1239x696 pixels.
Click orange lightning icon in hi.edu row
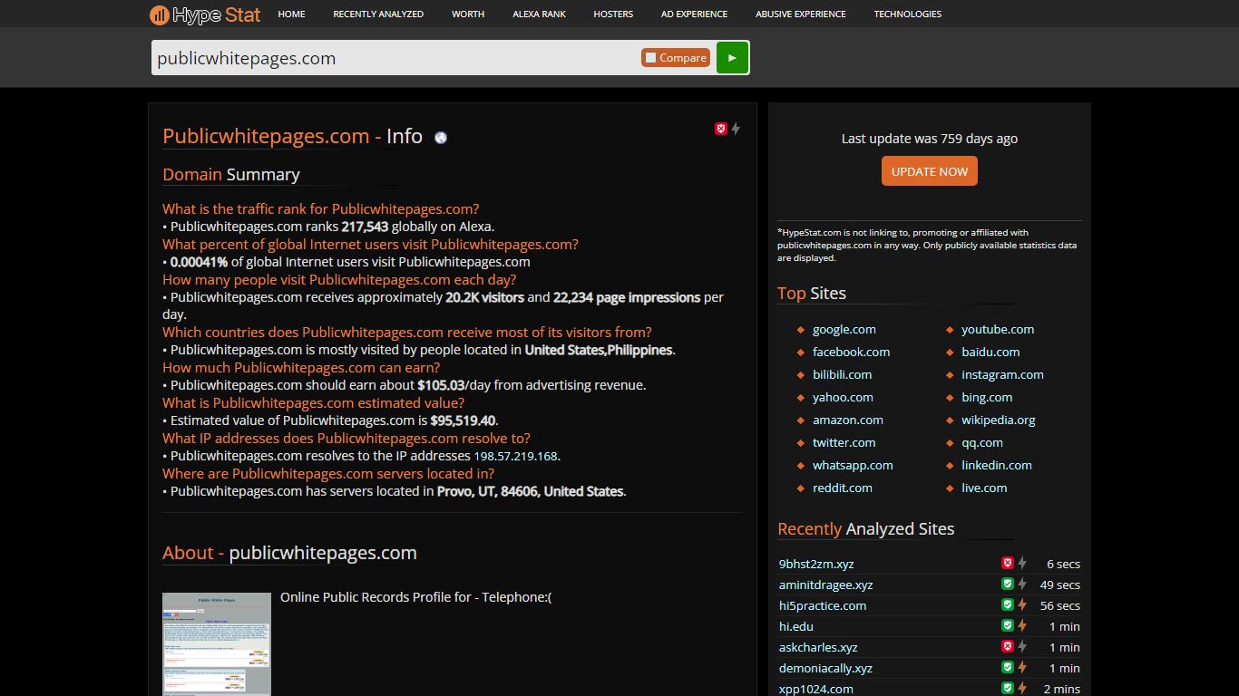[1022, 625]
